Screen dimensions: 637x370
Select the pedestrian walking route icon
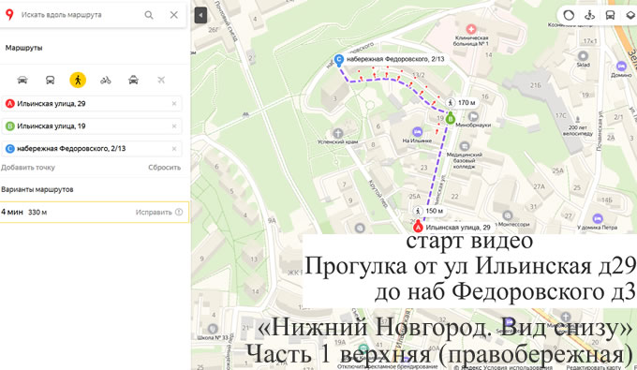pyautogui.click(x=78, y=80)
